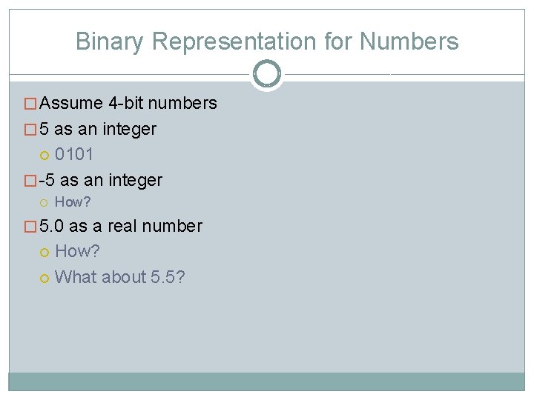
Task: Select the 'What about 5.5?' text
Action: click(x=120, y=277)
